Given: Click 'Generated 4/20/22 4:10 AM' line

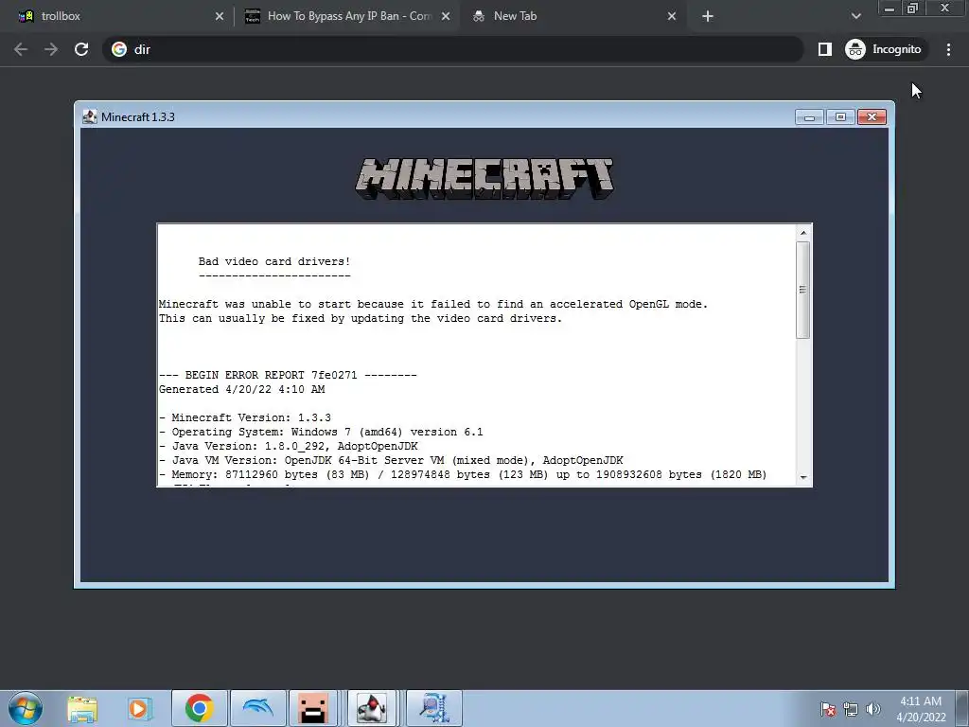Looking at the screenshot, I should tap(241, 389).
